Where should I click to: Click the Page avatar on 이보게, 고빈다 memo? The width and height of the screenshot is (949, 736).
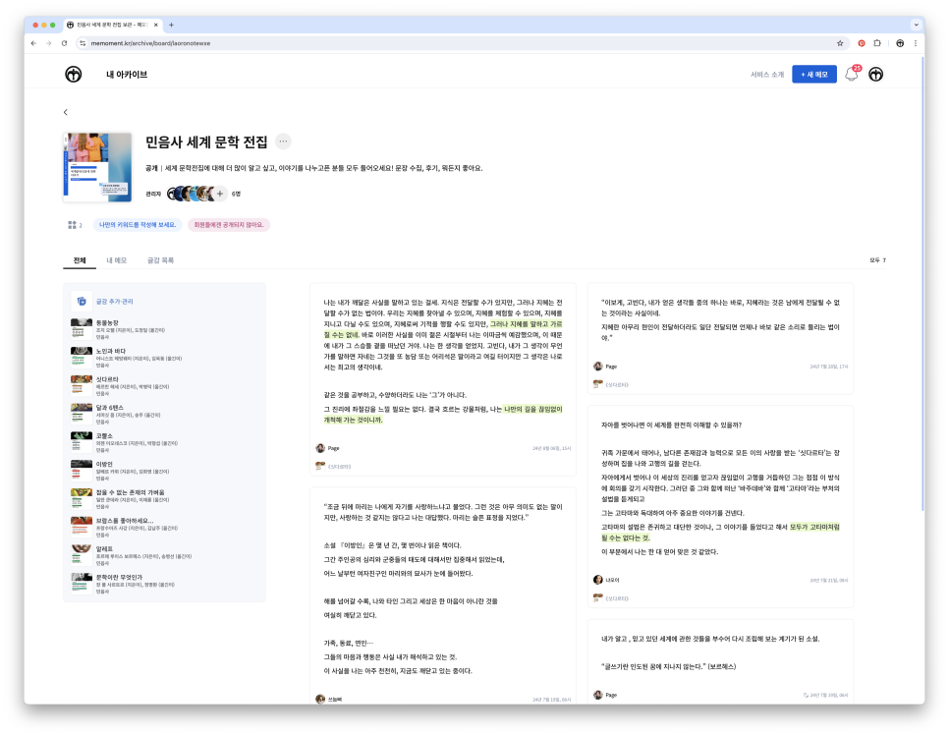598,367
